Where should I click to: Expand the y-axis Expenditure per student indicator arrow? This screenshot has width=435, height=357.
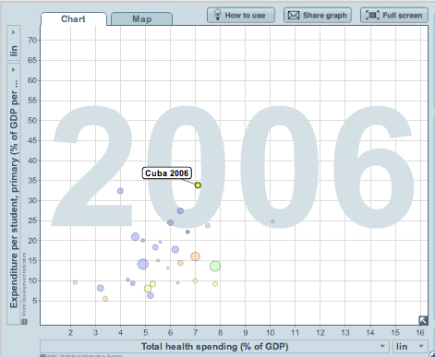click(x=13, y=69)
